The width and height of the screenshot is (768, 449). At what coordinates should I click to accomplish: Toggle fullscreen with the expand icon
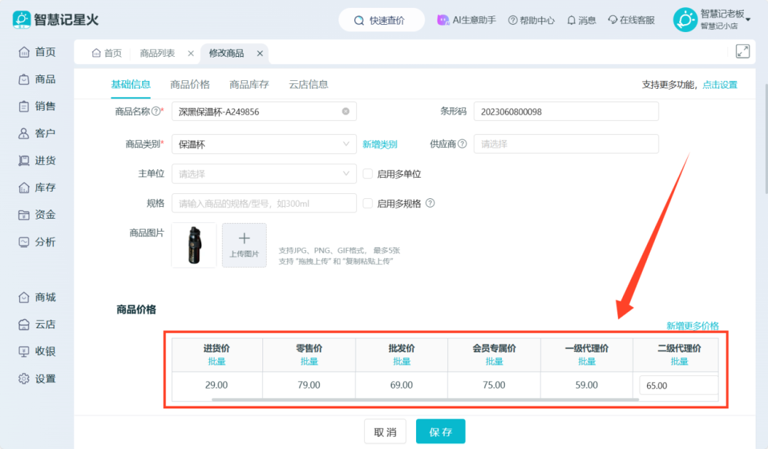point(742,51)
